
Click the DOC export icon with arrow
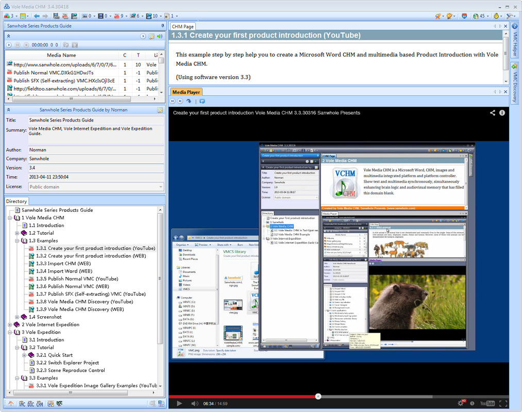point(31,404)
